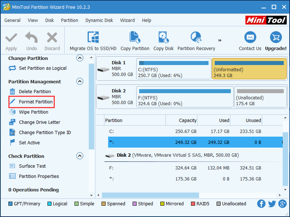Collapse the Check Partition section
The width and height of the screenshot is (290, 217).
(80, 156)
